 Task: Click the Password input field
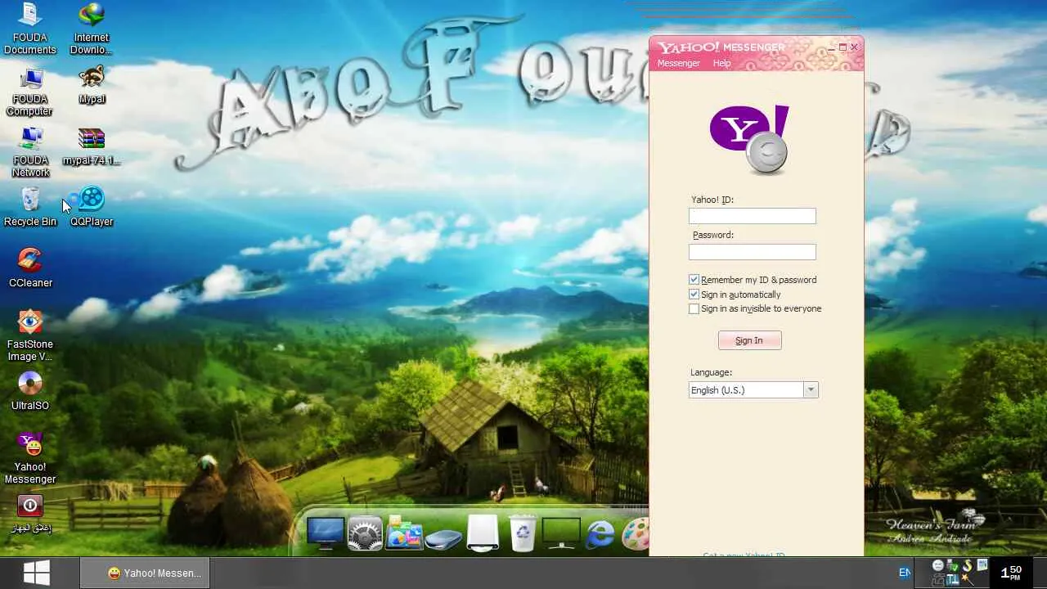click(x=753, y=252)
